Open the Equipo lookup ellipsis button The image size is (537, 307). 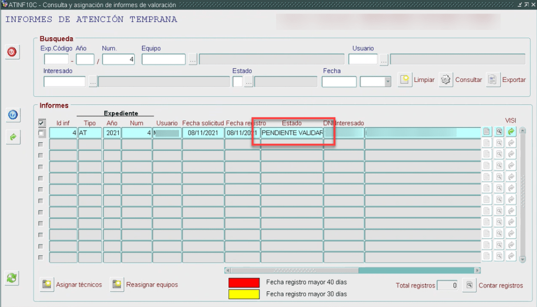(193, 59)
